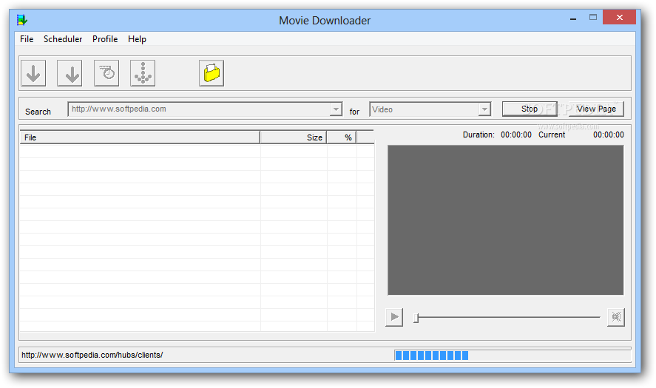Screen dimensions: 656x388
Task: Click the blue search progress bar
Action: [513, 355]
